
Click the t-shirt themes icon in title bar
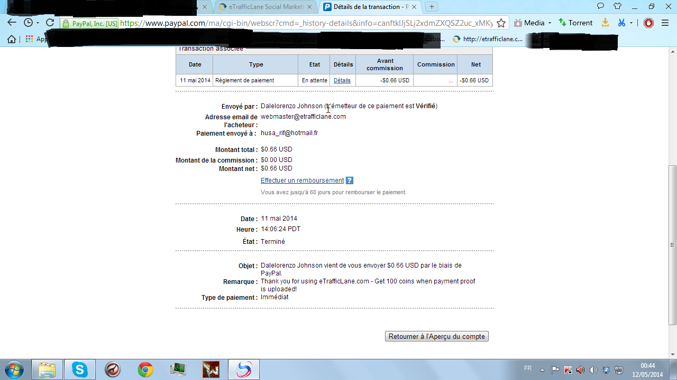coord(617,6)
